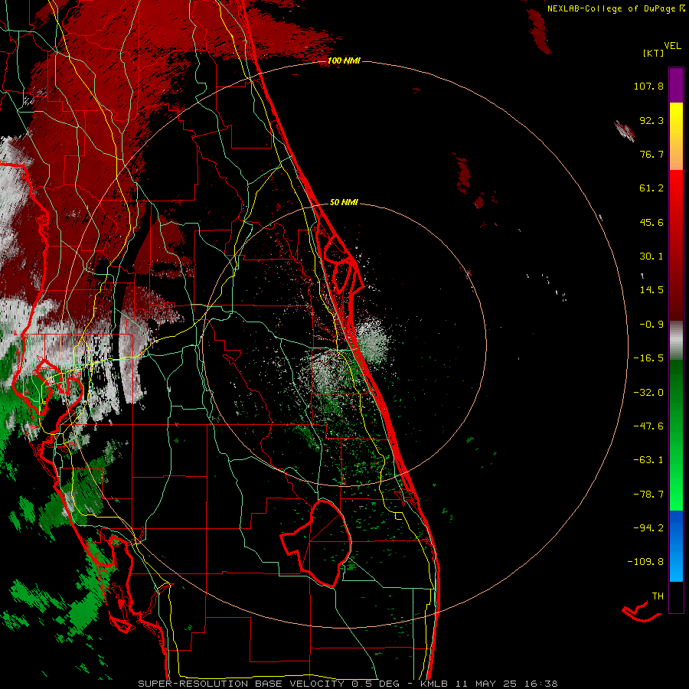Click the TH label beside the color bar
This screenshot has height=689, width=689.
[658, 596]
